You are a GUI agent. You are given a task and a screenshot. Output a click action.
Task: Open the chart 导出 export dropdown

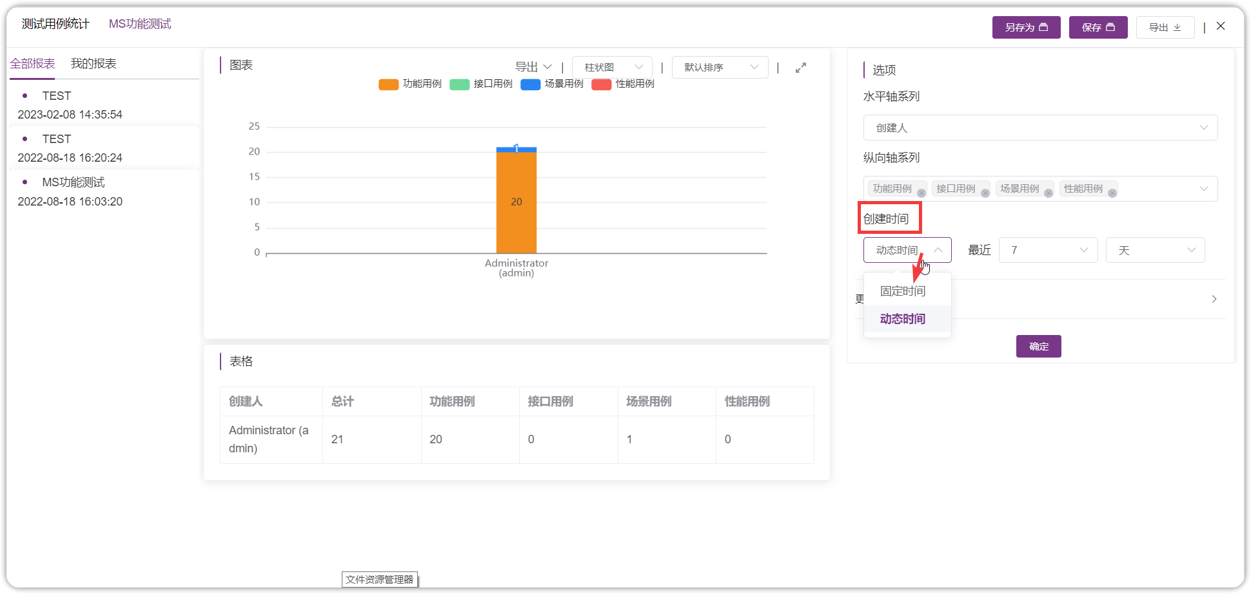pyautogui.click(x=533, y=67)
